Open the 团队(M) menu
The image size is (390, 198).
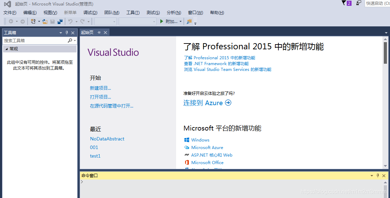112,13
